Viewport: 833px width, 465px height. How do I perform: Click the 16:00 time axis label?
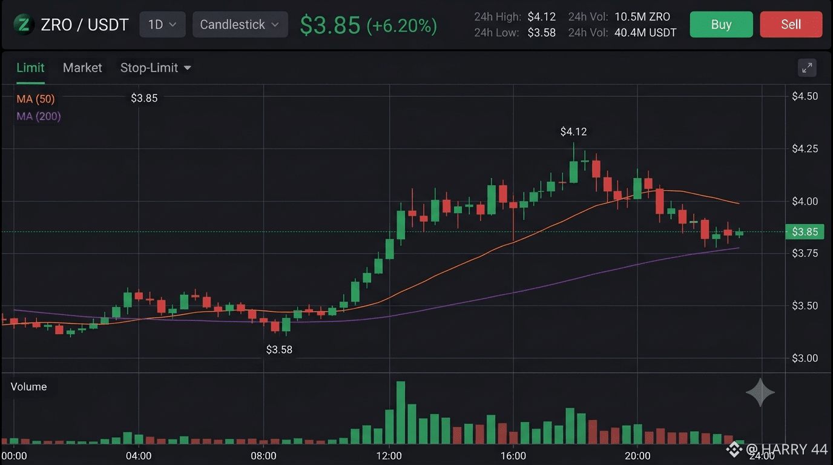click(513, 455)
